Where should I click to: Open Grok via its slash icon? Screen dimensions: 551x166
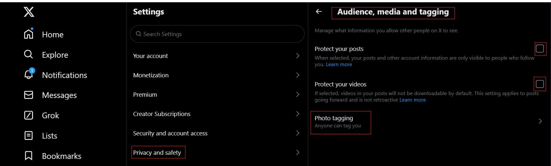[x=29, y=115]
